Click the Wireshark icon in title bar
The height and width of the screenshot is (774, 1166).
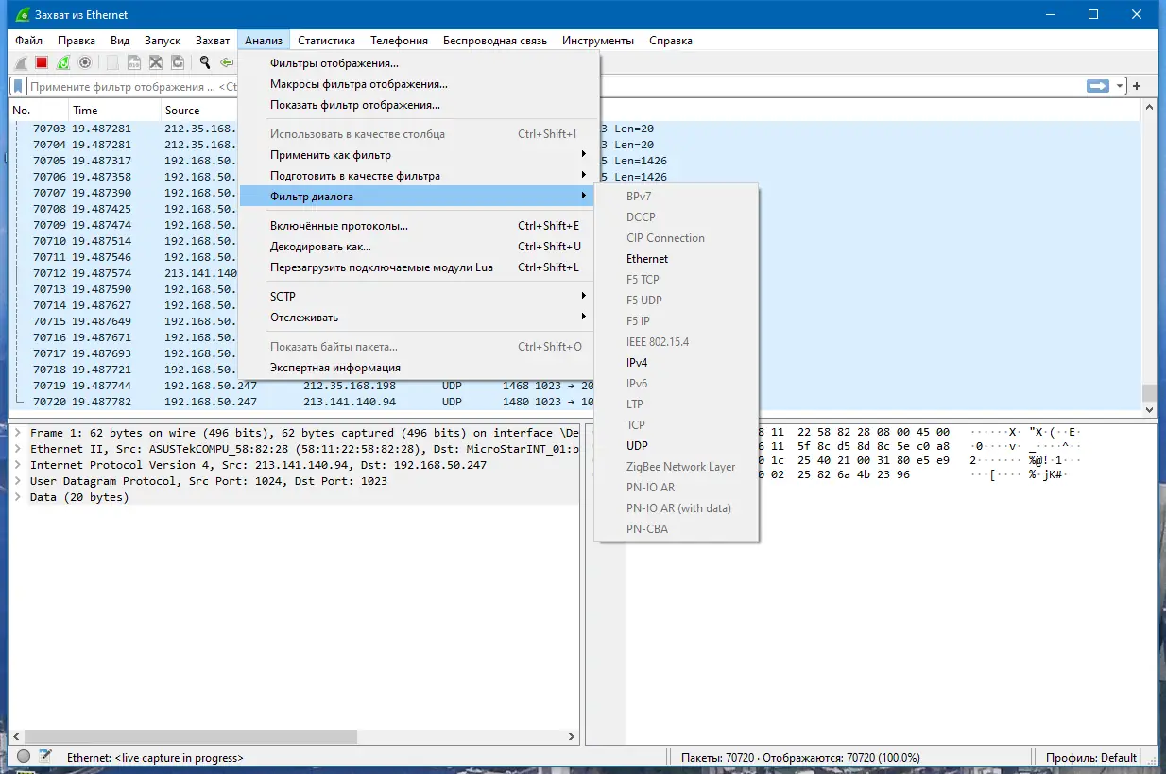tap(23, 15)
